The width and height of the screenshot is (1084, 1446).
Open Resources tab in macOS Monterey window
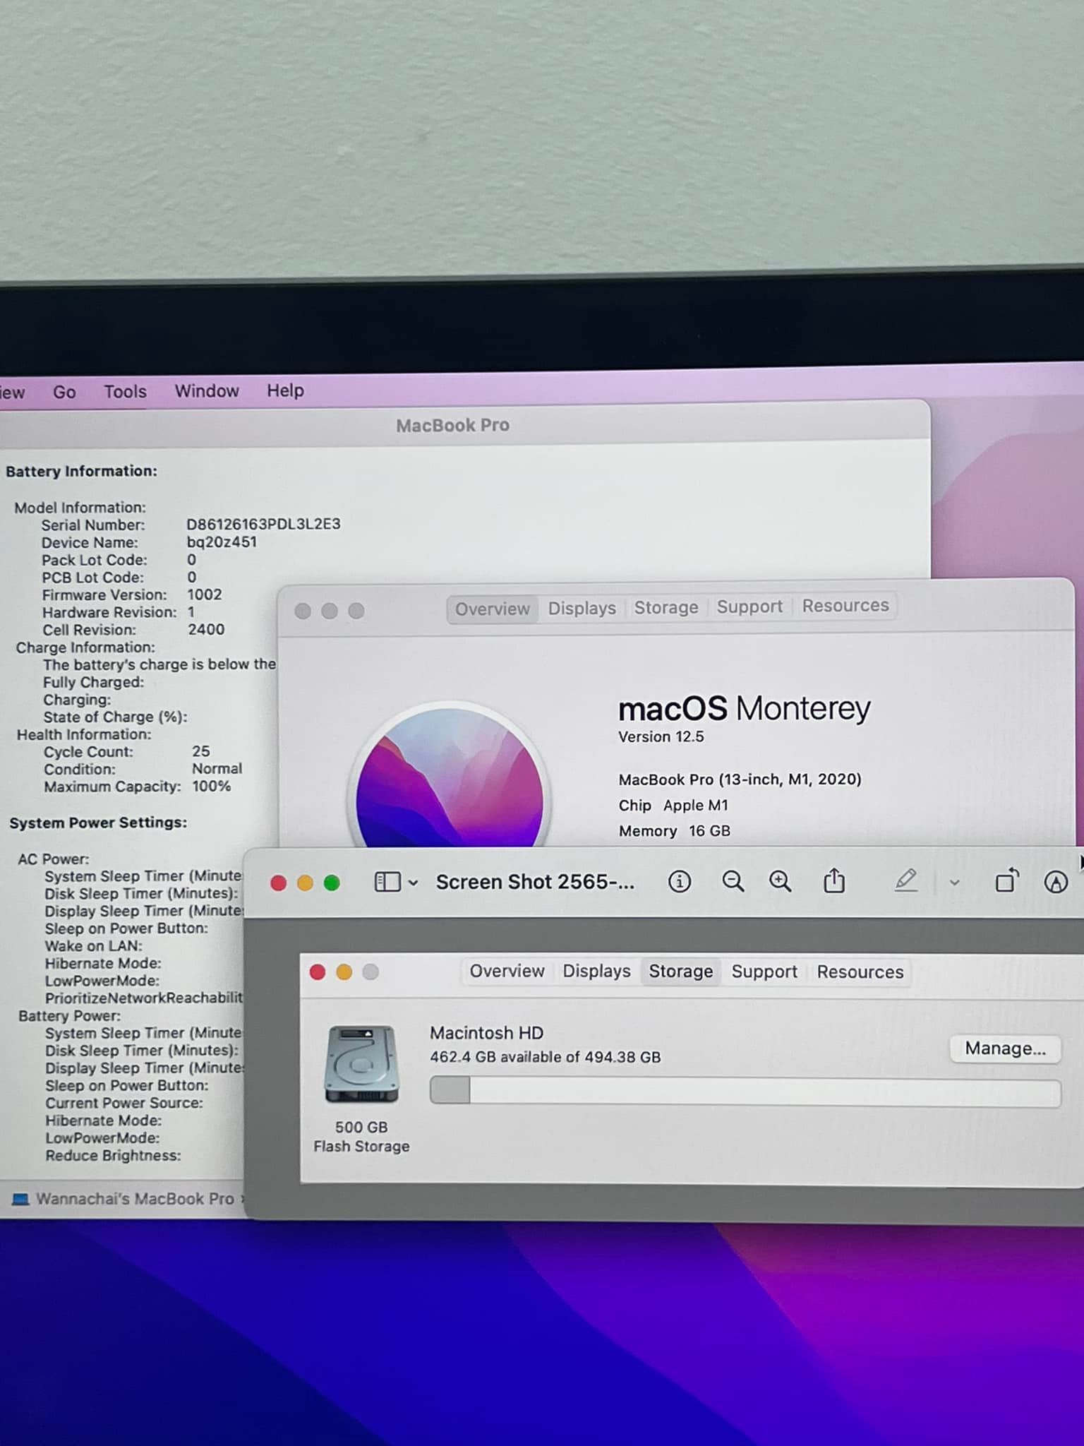pos(845,606)
